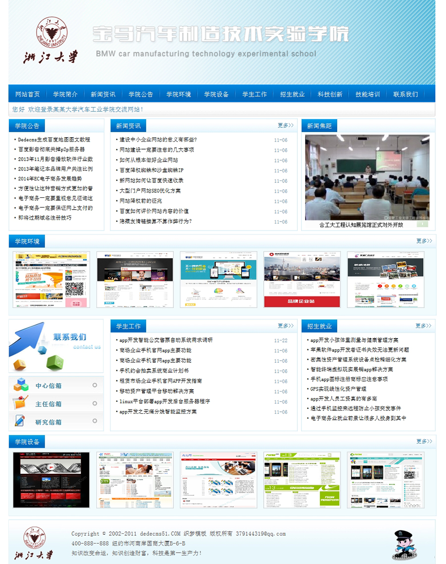Viewport: 446px width, 564px height.
Task: Select the circle button on 研究信箱 row
Action: [95, 422]
